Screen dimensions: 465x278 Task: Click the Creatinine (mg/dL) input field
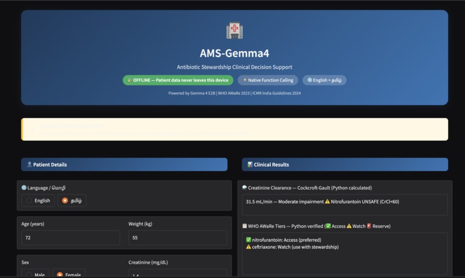(178, 274)
